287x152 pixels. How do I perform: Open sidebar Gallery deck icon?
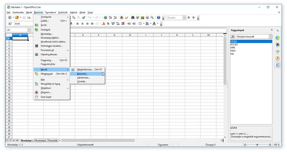pos(278,51)
